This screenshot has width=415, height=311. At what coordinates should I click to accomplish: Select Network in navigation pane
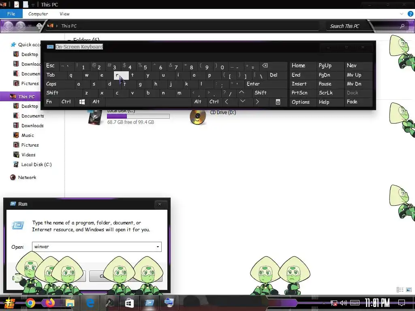tap(27, 177)
